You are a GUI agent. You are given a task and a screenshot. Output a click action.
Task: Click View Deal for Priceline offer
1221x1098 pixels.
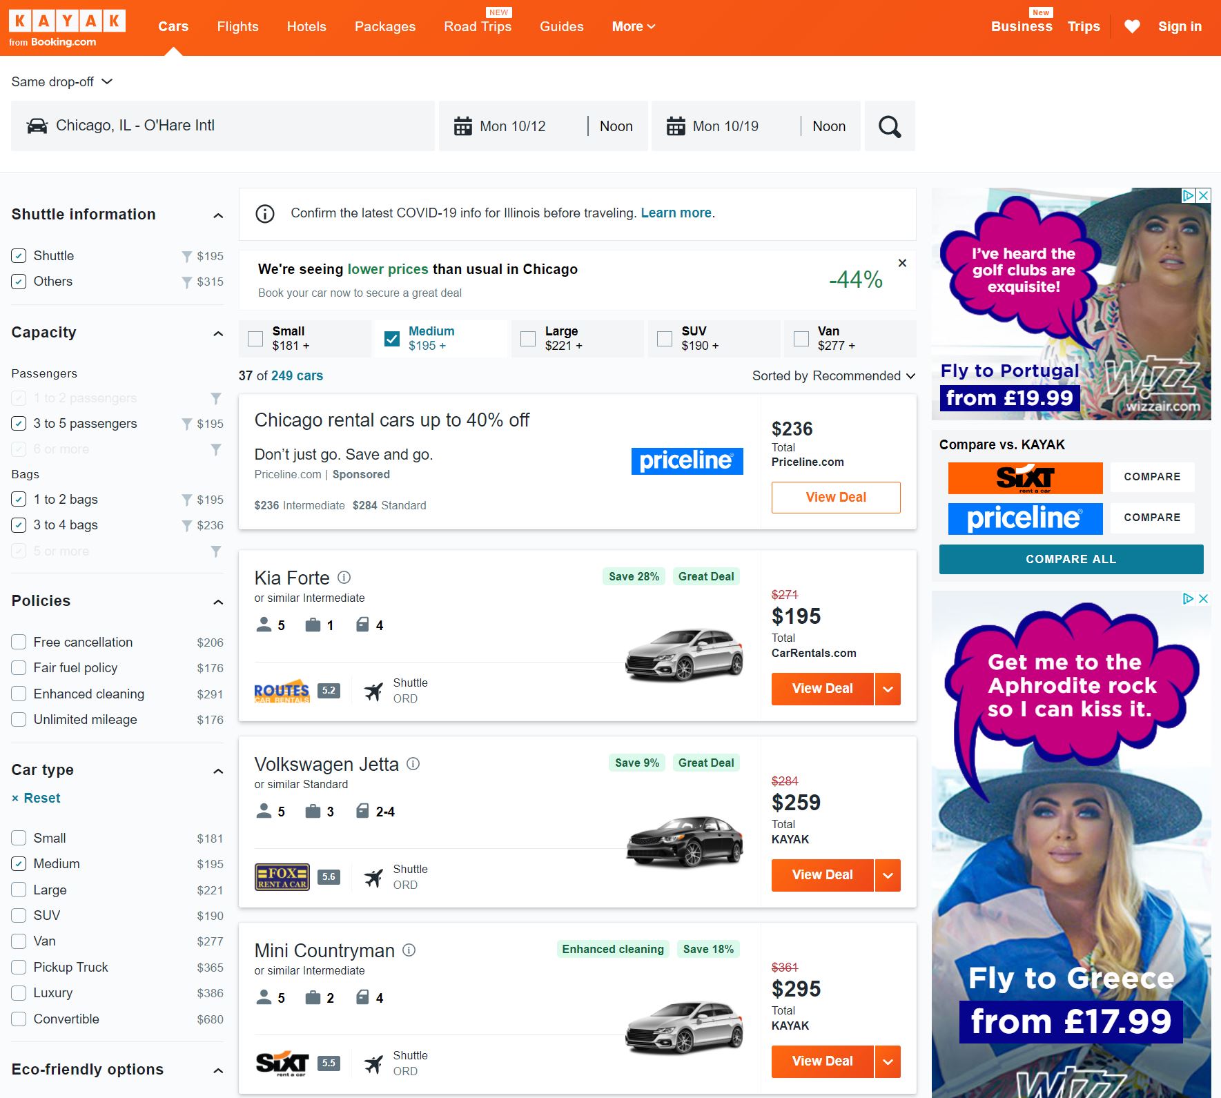[836, 497]
